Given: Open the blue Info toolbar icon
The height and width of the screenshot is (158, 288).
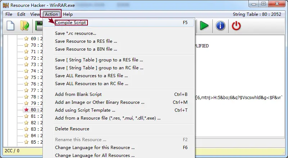Looking at the screenshot, I should (220, 25).
